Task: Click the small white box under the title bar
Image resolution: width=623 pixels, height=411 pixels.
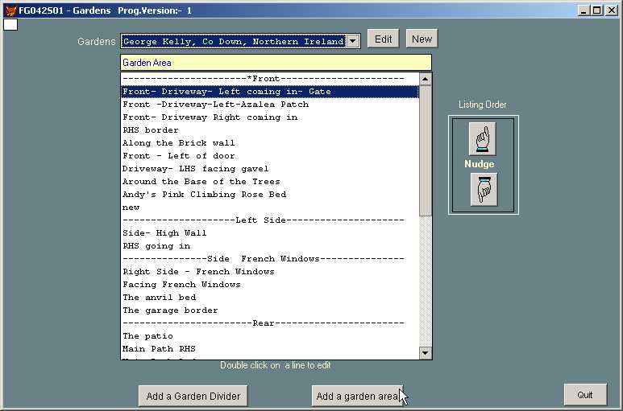Action: point(10,25)
